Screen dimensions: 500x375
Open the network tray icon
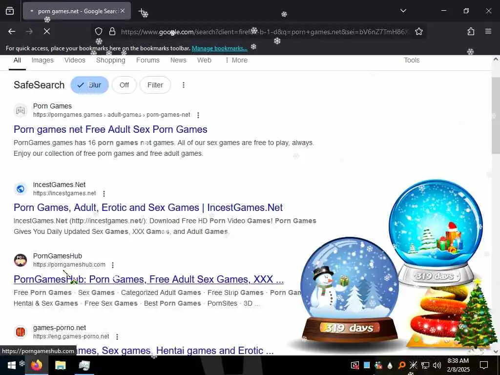tap(425, 365)
